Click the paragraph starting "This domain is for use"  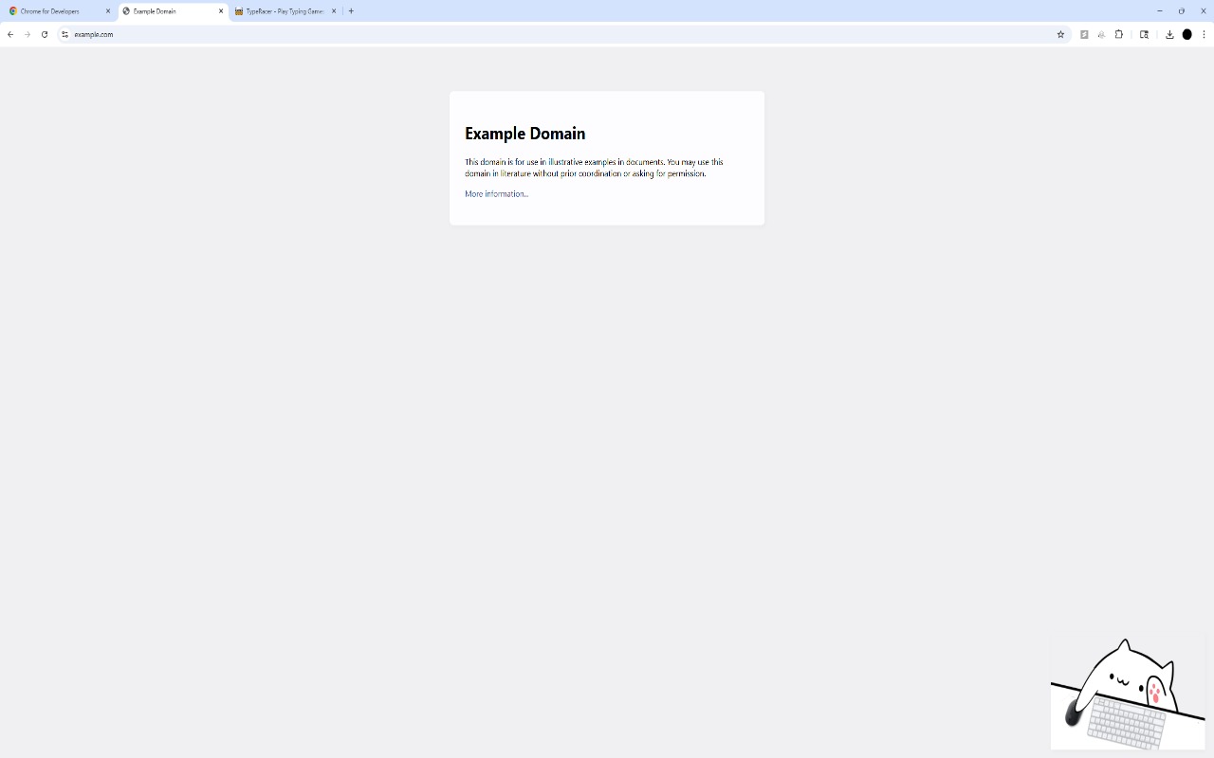[x=594, y=168]
